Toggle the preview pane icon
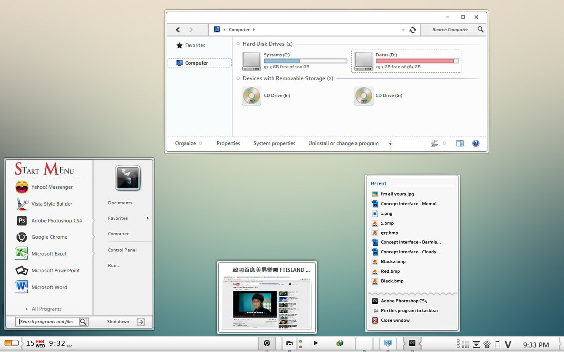This screenshot has width=564, height=352. click(x=460, y=143)
